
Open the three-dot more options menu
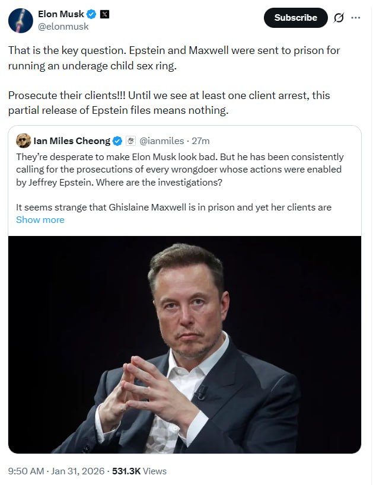pos(356,18)
